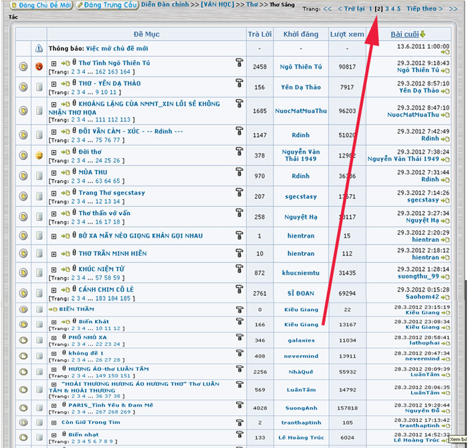The height and width of the screenshot is (448, 468).
Task: Click the last-post arrow icon beside Saohom42
Action: (445, 297)
